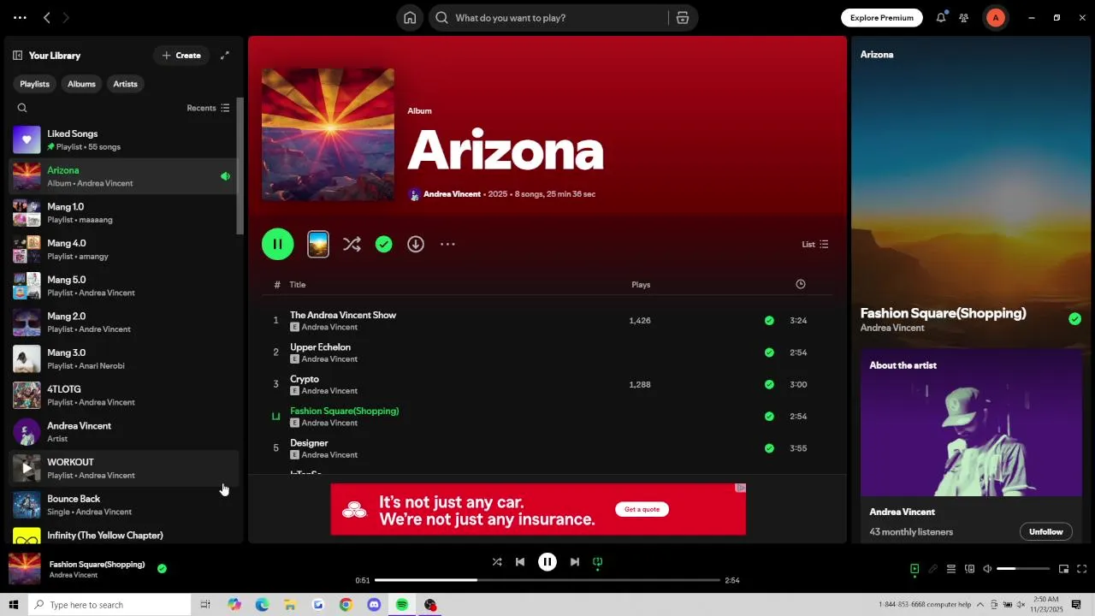Screen dimensions: 1095x616
Task: Open the Lyrics microphone icon
Action: [x=932, y=569]
